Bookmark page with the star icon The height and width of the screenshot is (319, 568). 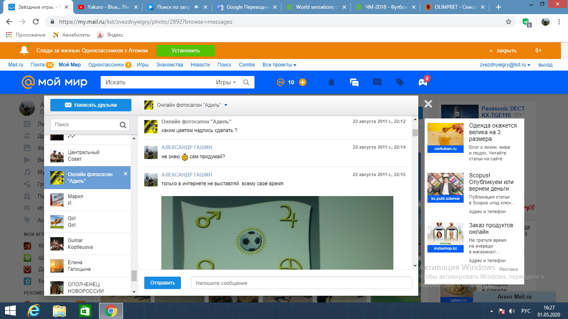click(x=509, y=22)
